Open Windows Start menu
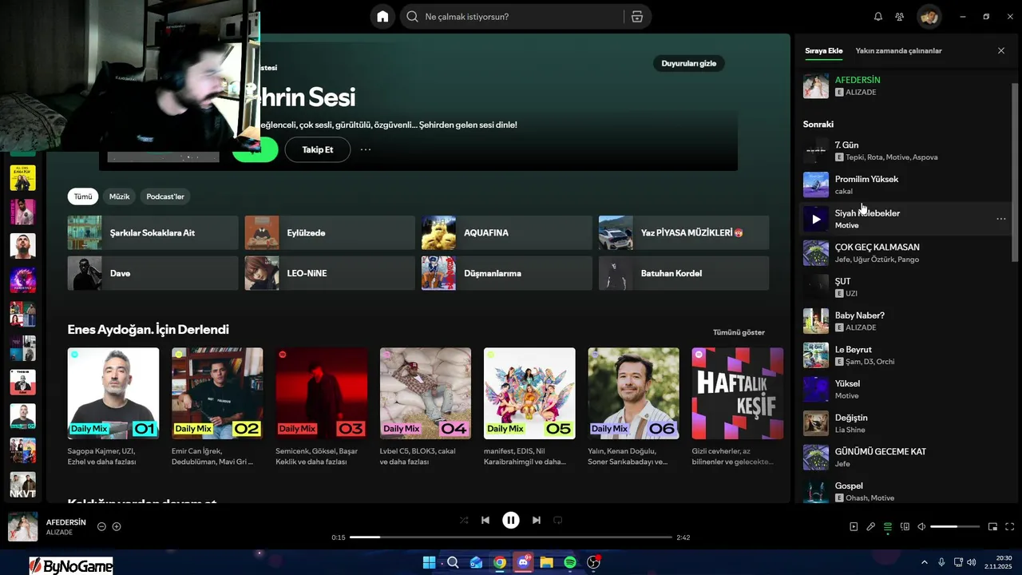Viewport: 1022px width, 575px height. pyautogui.click(x=429, y=562)
